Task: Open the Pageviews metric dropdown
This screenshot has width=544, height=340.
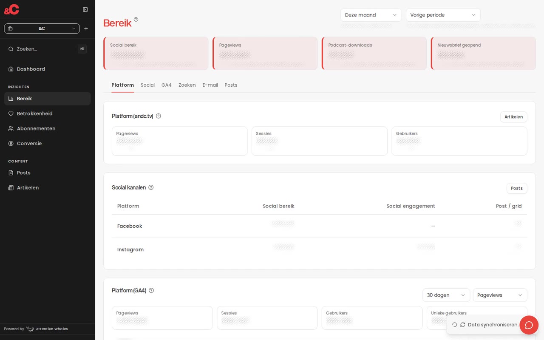Action: (500, 295)
